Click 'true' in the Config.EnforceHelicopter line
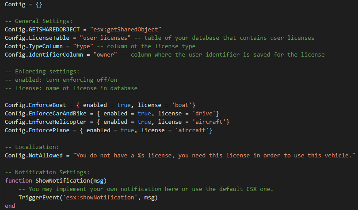Screen dimensions: 358x210 (144, 122)
